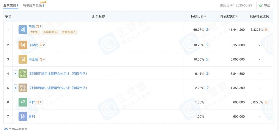
Task: Select the 股东信息 tab
Action: [11, 5]
